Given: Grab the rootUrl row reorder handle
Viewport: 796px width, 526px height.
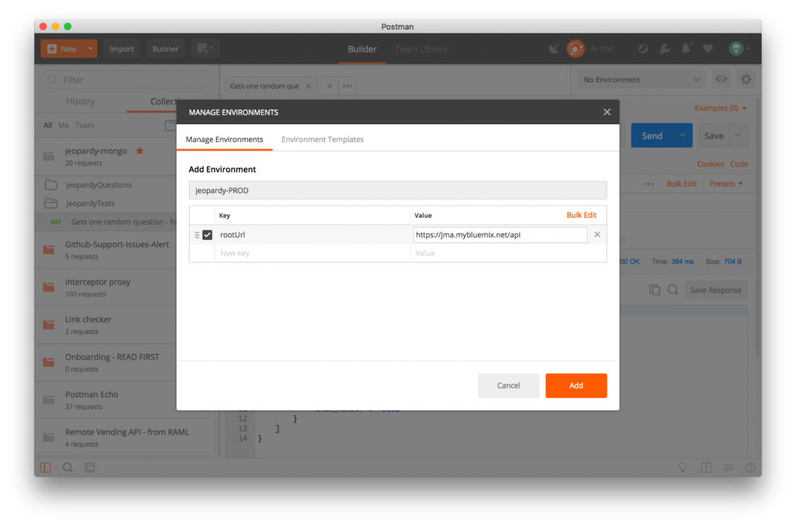Looking at the screenshot, I should tap(197, 235).
